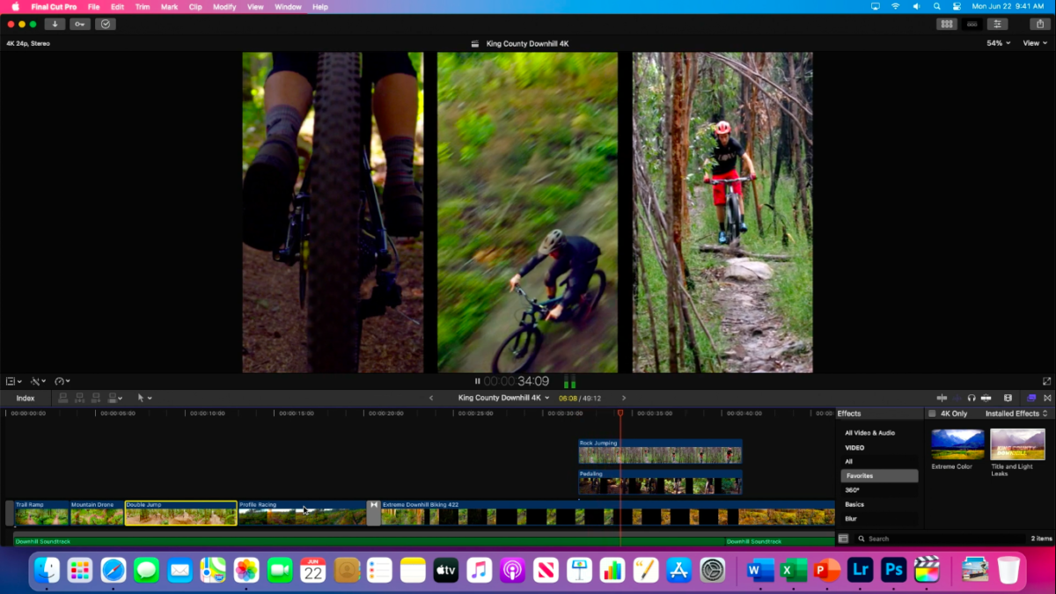The image size is (1056, 594).
Task: Open the Keyword Editor key icon
Action: (80, 24)
